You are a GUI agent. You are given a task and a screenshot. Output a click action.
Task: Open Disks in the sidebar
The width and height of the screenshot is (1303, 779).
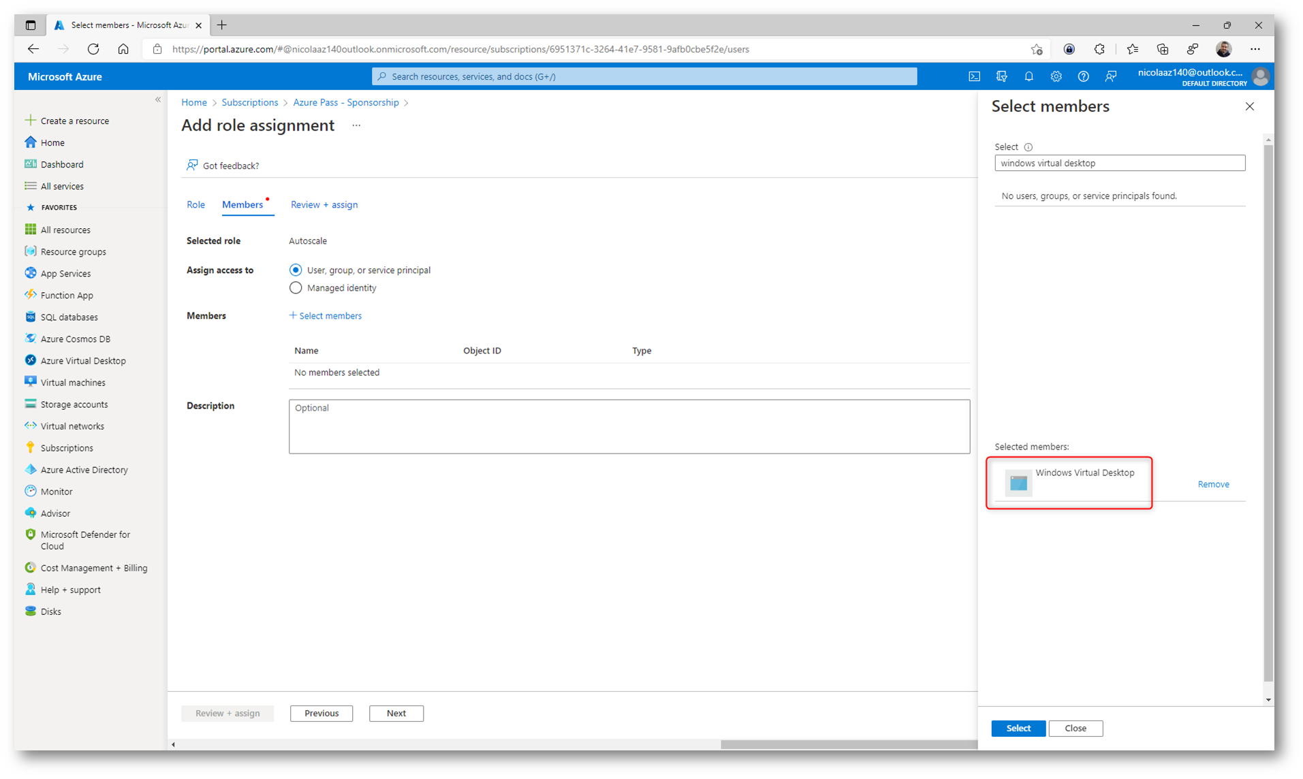[43, 611]
